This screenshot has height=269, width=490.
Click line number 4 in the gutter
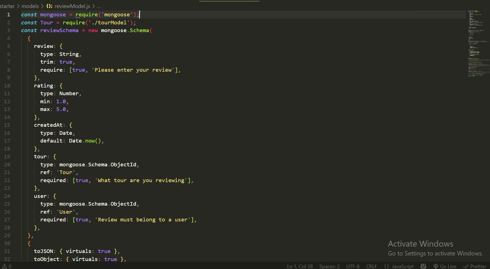tap(9, 38)
